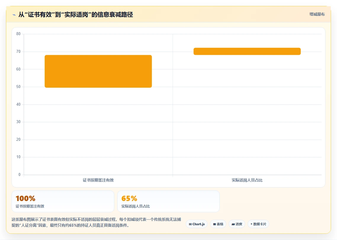
Task: Open the 100% data card
Action: tap(63, 201)
